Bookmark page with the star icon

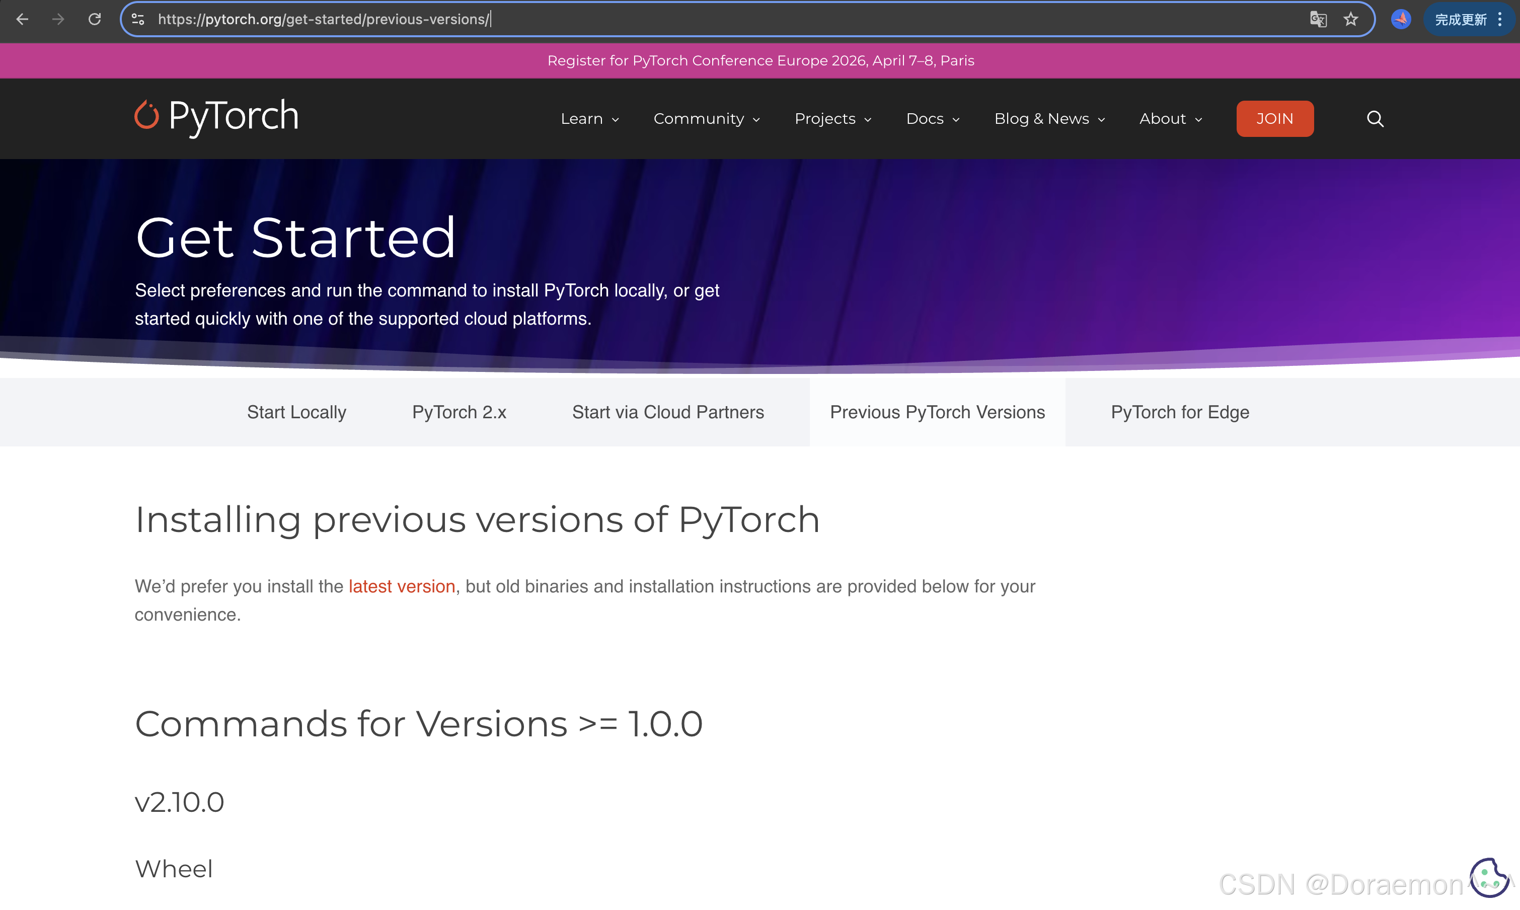(1351, 19)
